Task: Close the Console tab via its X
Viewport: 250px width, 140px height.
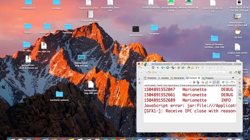Action: click(199, 78)
